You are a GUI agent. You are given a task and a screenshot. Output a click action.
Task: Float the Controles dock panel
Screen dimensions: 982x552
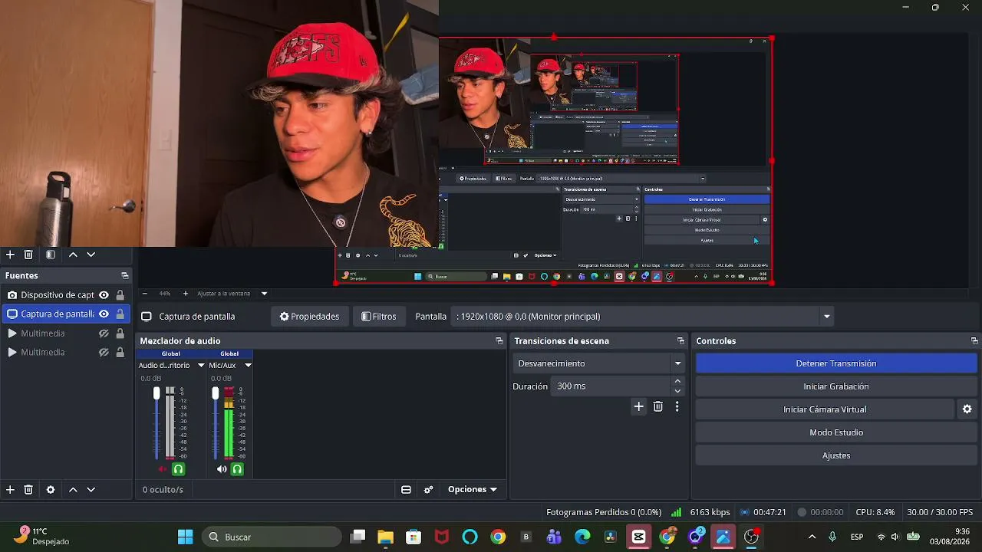click(974, 340)
